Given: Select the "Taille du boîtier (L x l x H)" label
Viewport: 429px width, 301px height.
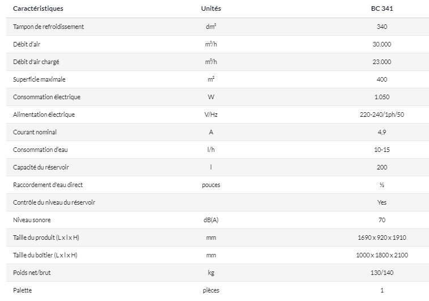Looking at the screenshot, I should tap(45, 255).
